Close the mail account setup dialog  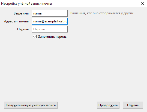(x=143, y=4)
